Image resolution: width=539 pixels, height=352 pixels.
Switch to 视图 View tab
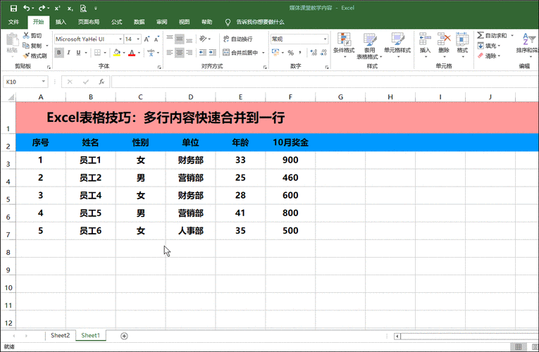pyautogui.click(x=185, y=22)
